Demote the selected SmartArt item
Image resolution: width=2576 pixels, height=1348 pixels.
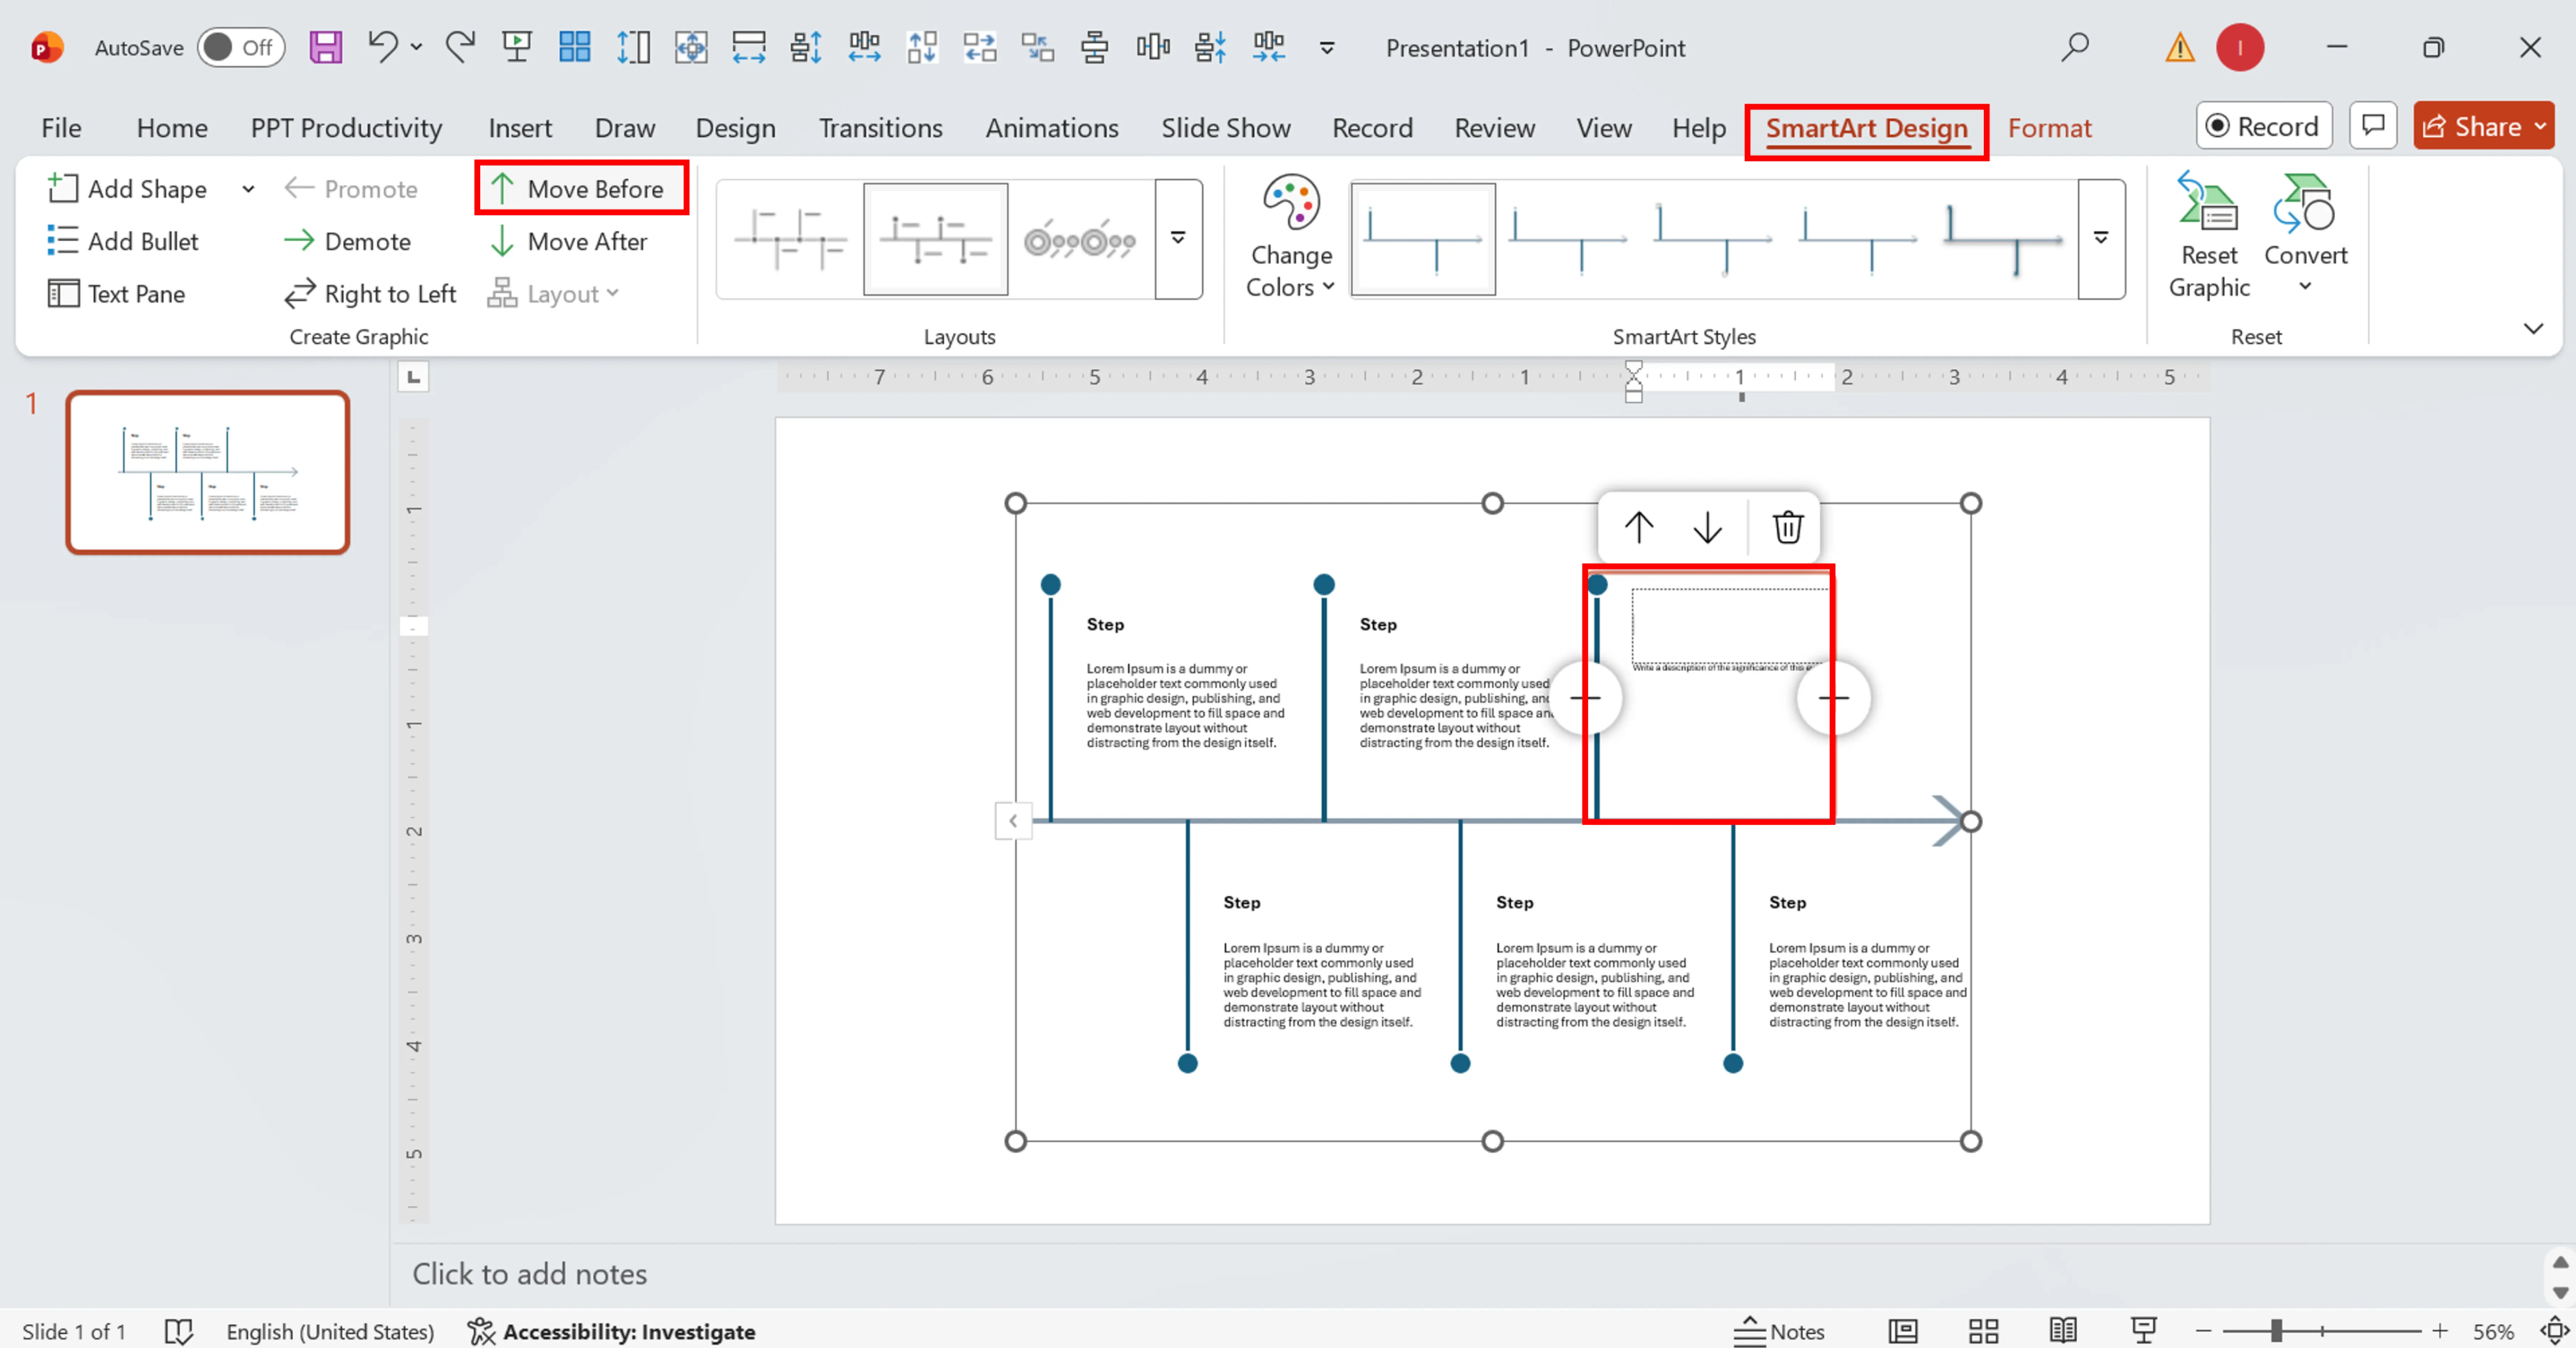pyautogui.click(x=348, y=241)
